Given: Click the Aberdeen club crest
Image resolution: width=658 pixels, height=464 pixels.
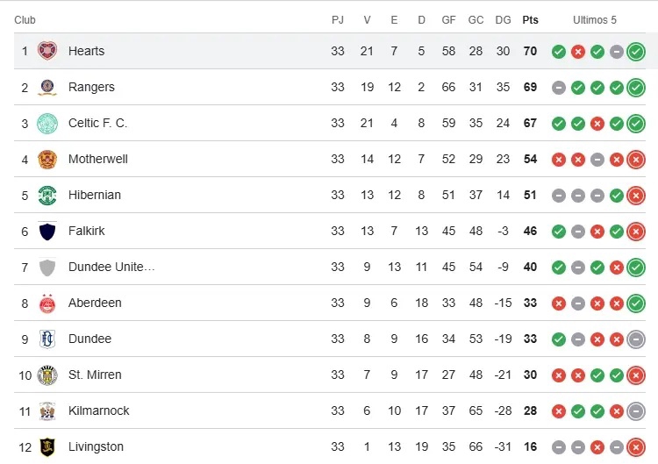Looking at the screenshot, I should coord(47,303).
